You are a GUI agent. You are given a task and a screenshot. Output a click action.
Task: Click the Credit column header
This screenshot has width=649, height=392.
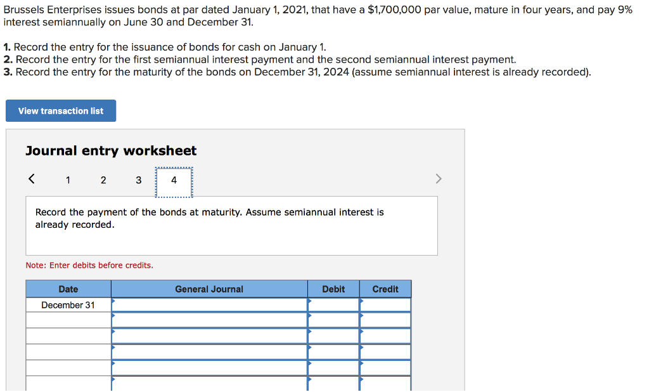pyautogui.click(x=385, y=289)
